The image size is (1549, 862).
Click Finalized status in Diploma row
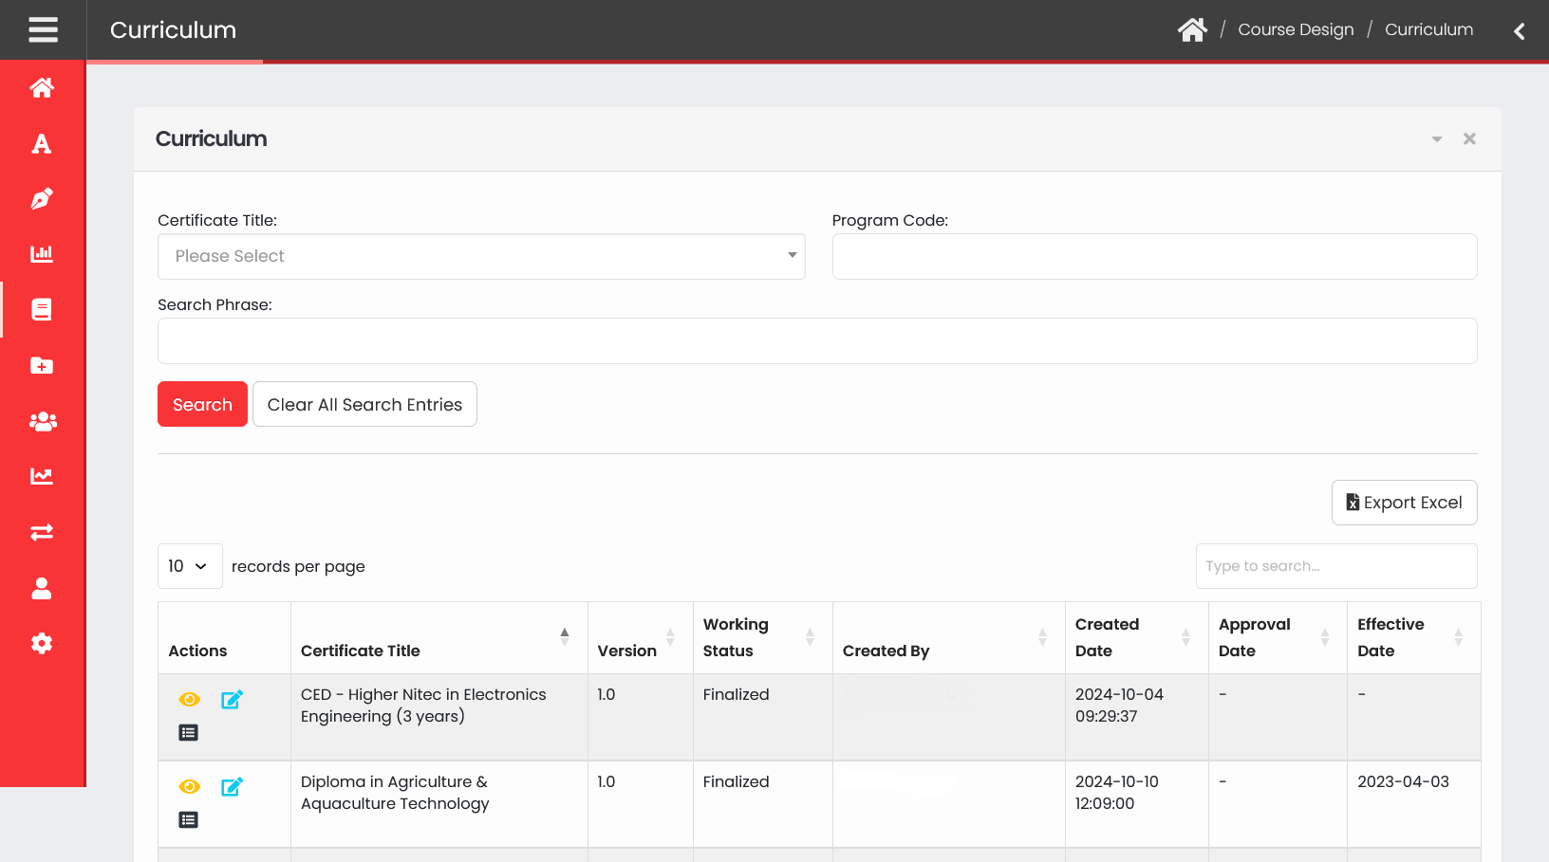[736, 781]
